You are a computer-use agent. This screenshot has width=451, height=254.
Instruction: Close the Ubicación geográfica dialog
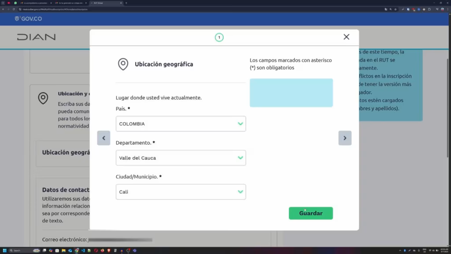[x=346, y=37]
